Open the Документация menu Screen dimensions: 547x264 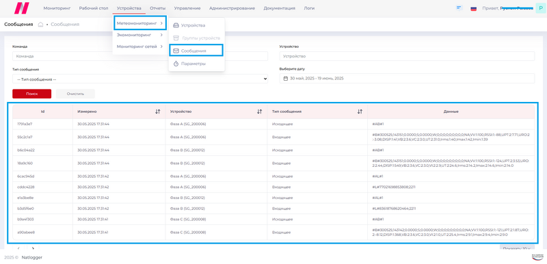(x=280, y=8)
